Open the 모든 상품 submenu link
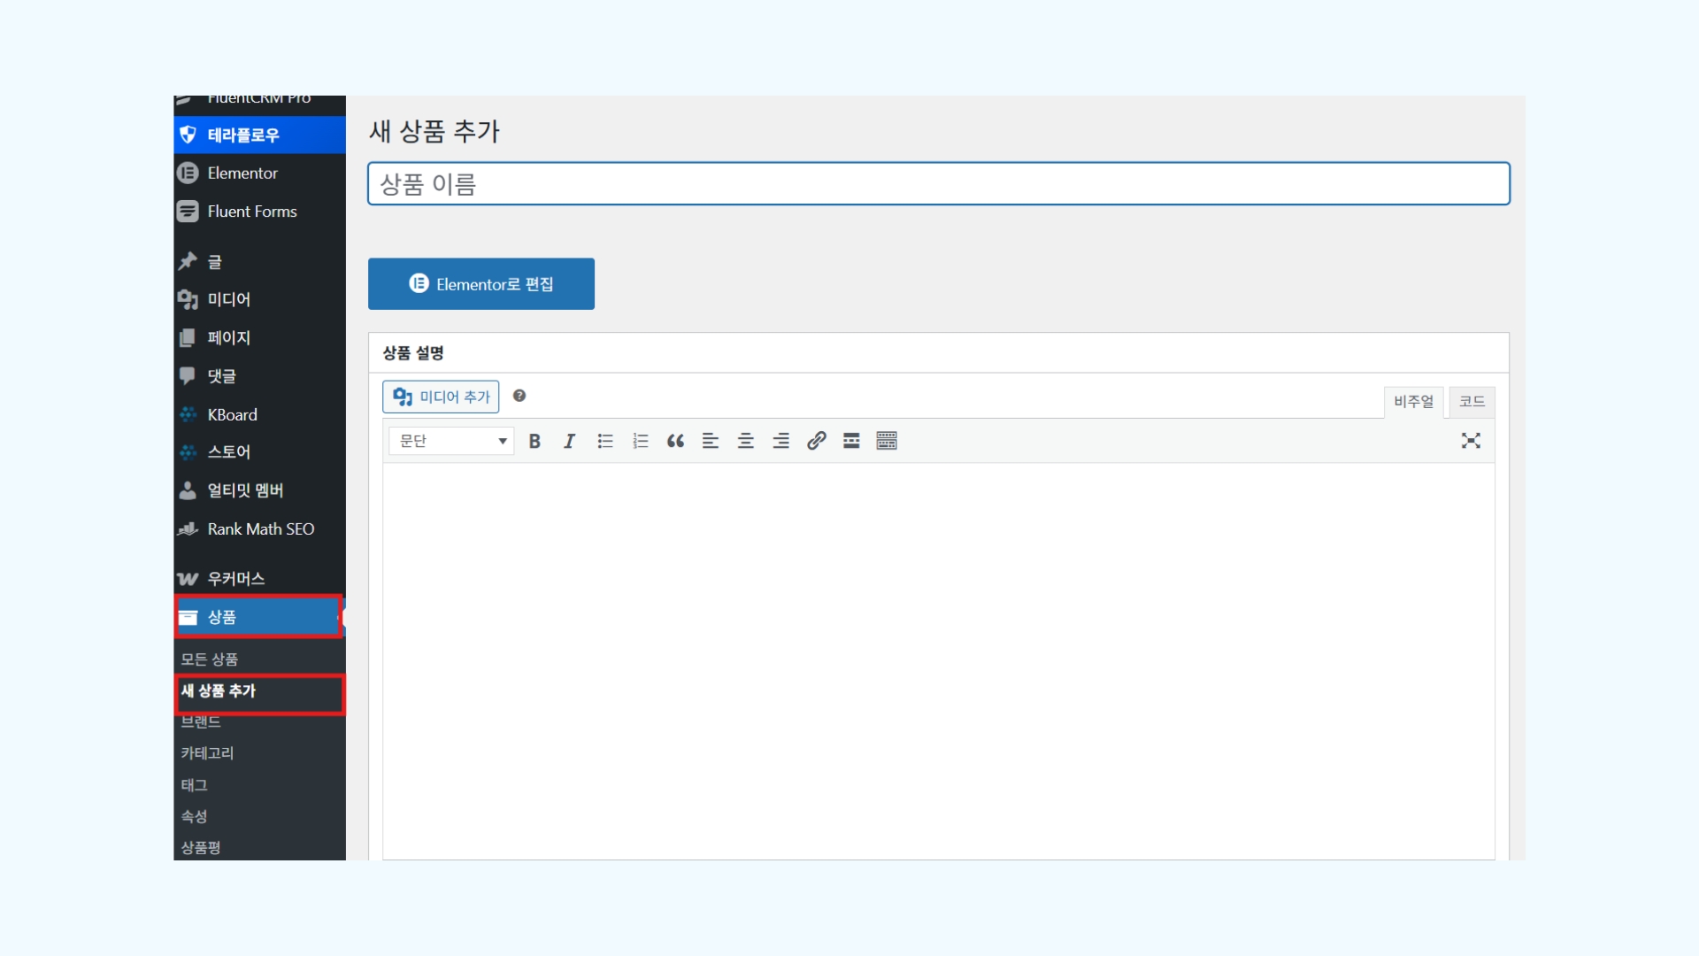 (x=210, y=659)
